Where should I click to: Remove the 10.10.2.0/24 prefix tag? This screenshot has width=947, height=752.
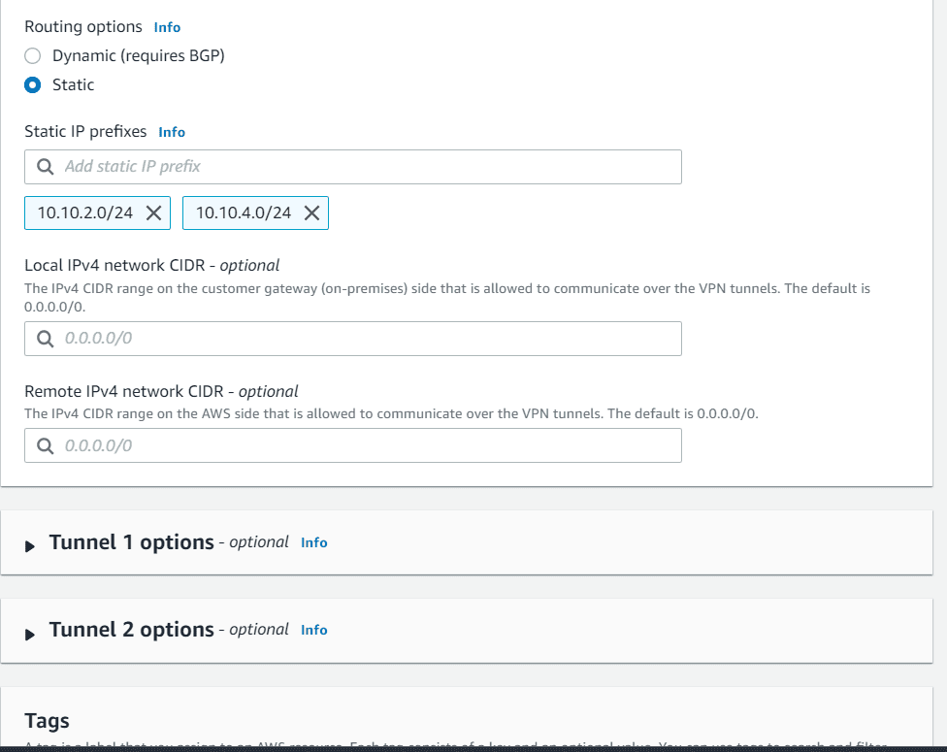[154, 213]
